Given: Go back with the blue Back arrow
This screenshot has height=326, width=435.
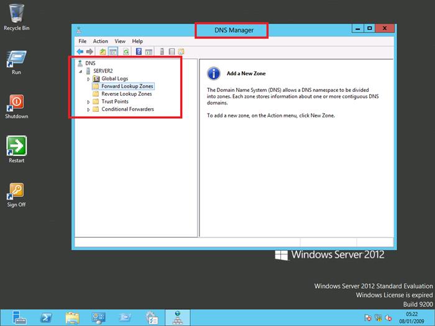Looking at the screenshot, I should (80, 52).
